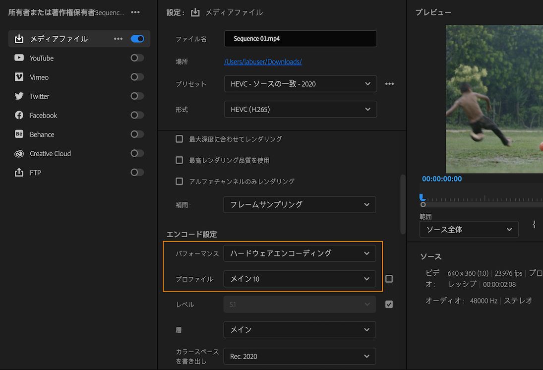Enable the Creative Cloud toggle
The height and width of the screenshot is (370, 543).
click(137, 153)
